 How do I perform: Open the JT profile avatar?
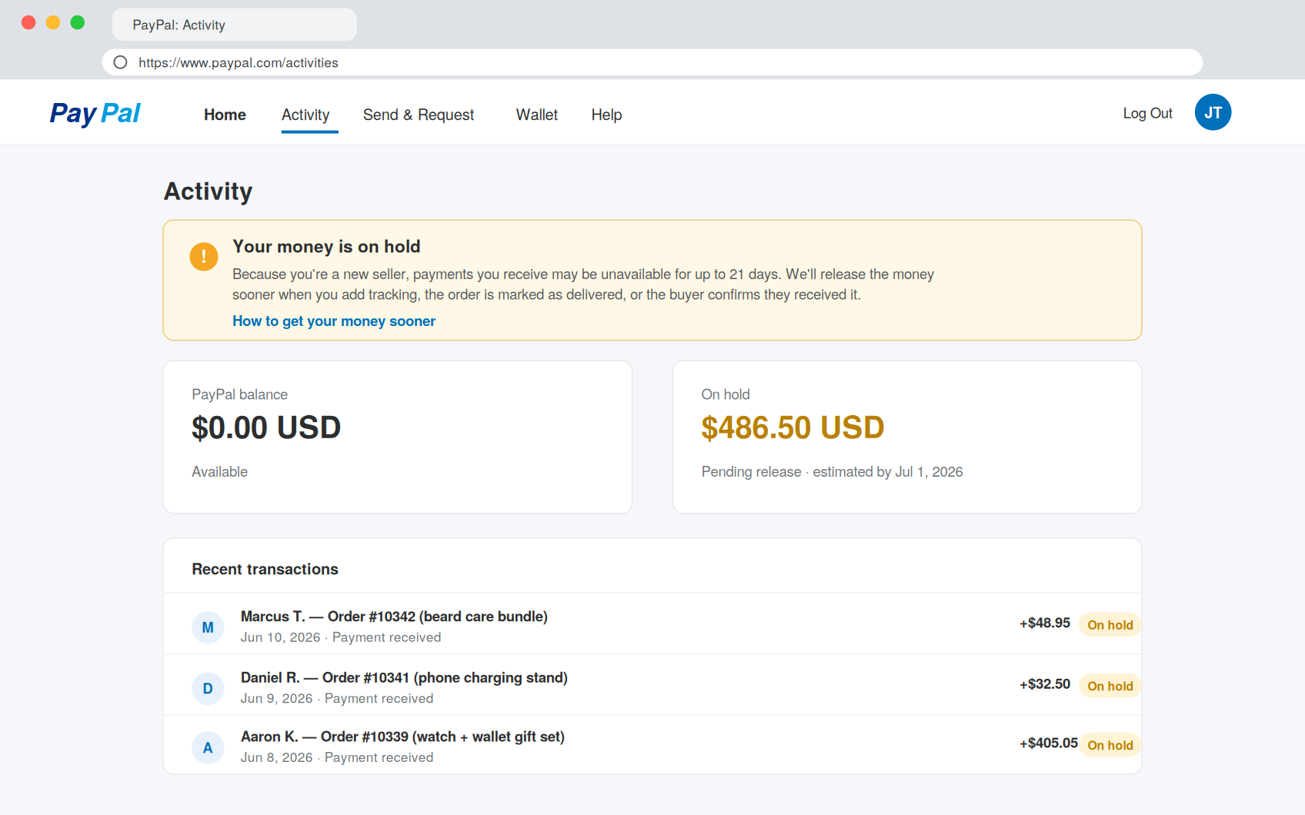pos(1213,112)
